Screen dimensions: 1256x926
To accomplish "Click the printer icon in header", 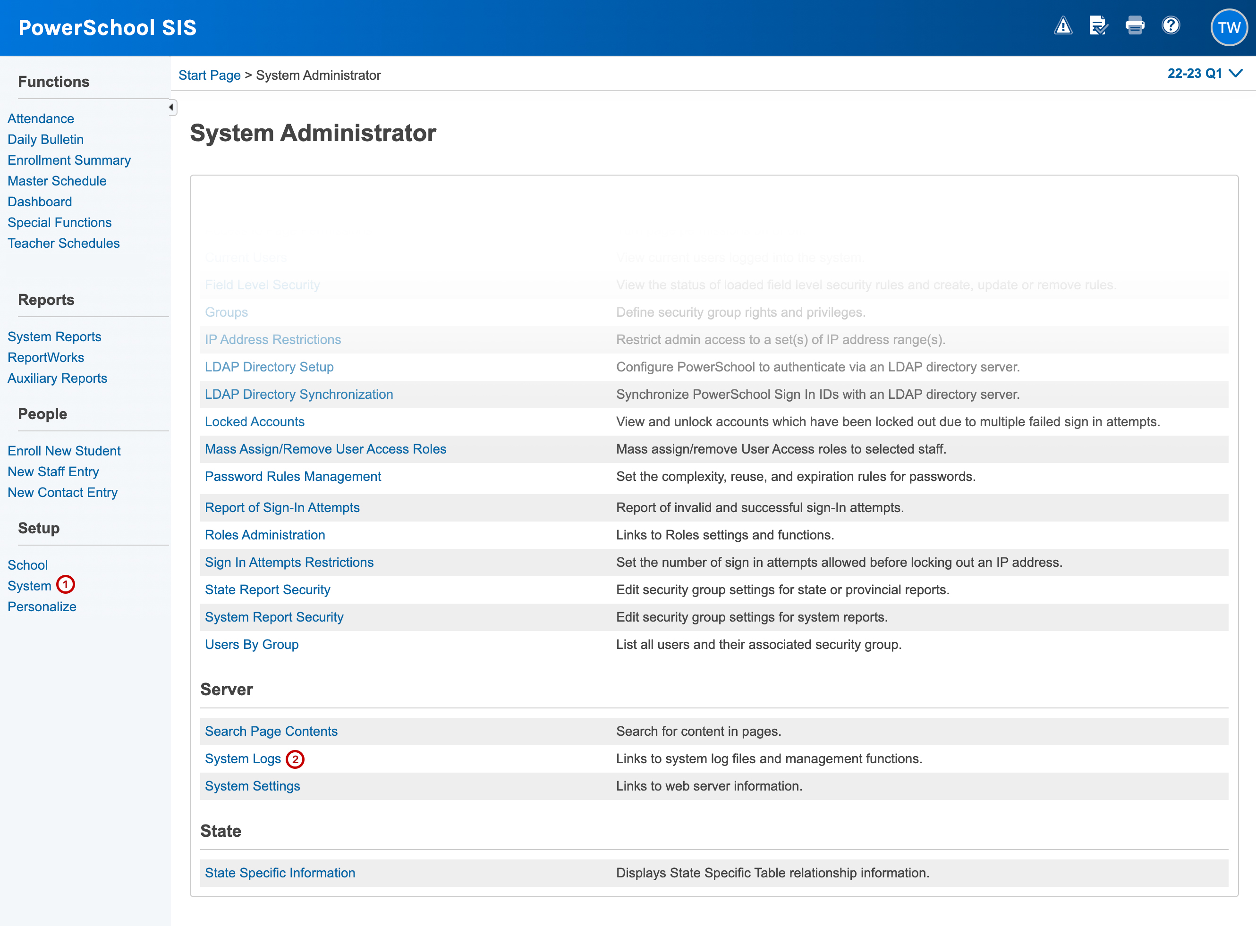I will 1135,26.
